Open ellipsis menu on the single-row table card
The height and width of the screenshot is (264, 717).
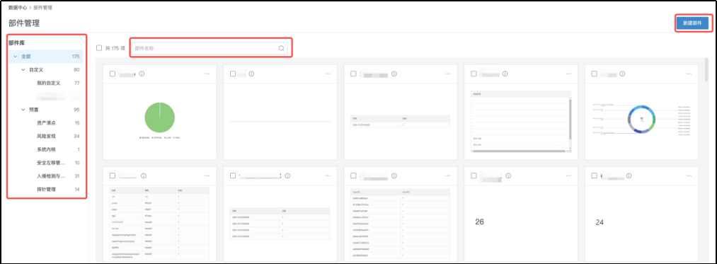[448, 74]
